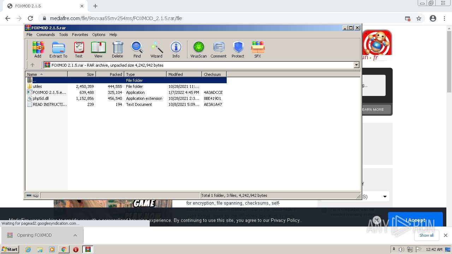Viewport: 452px width, 254px height.
Task: Click the Add toolbar icon in WinRAR
Action: coord(38,49)
